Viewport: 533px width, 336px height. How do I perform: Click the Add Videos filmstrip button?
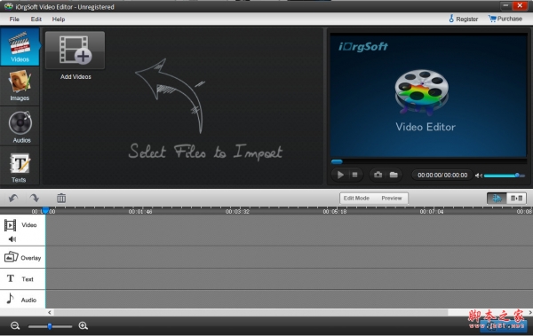[x=75, y=51]
